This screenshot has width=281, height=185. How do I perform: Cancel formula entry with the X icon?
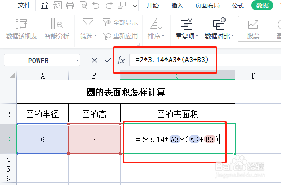pyautogui.click(x=95, y=60)
